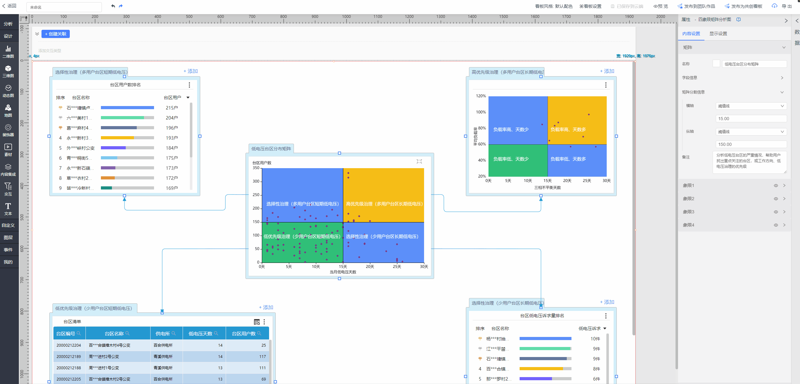Collapse the 矩阵 section header
The height and width of the screenshot is (384, 800).
tap(784, 47)
